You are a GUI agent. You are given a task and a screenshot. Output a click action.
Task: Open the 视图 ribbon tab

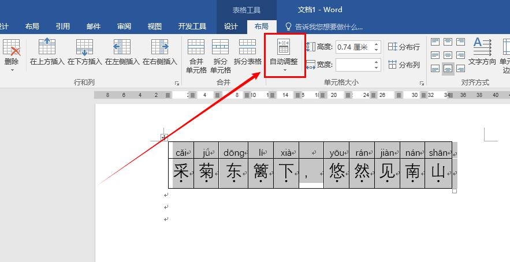pyautogui.click(x=154, y=27)
